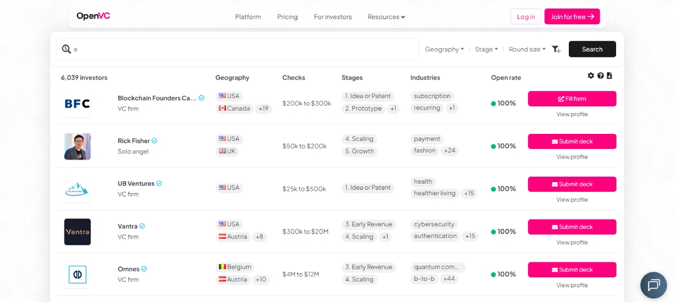Open the Vantra investor name

pyautogui.click(x=127, y=226)
